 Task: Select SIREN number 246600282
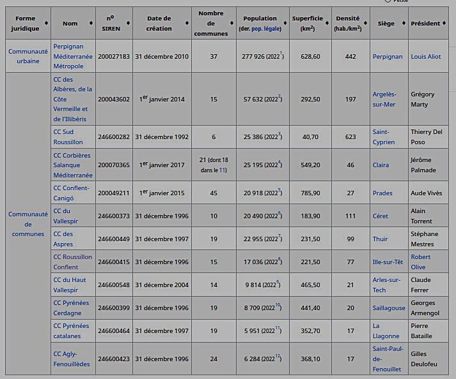[x=114, y=137]
